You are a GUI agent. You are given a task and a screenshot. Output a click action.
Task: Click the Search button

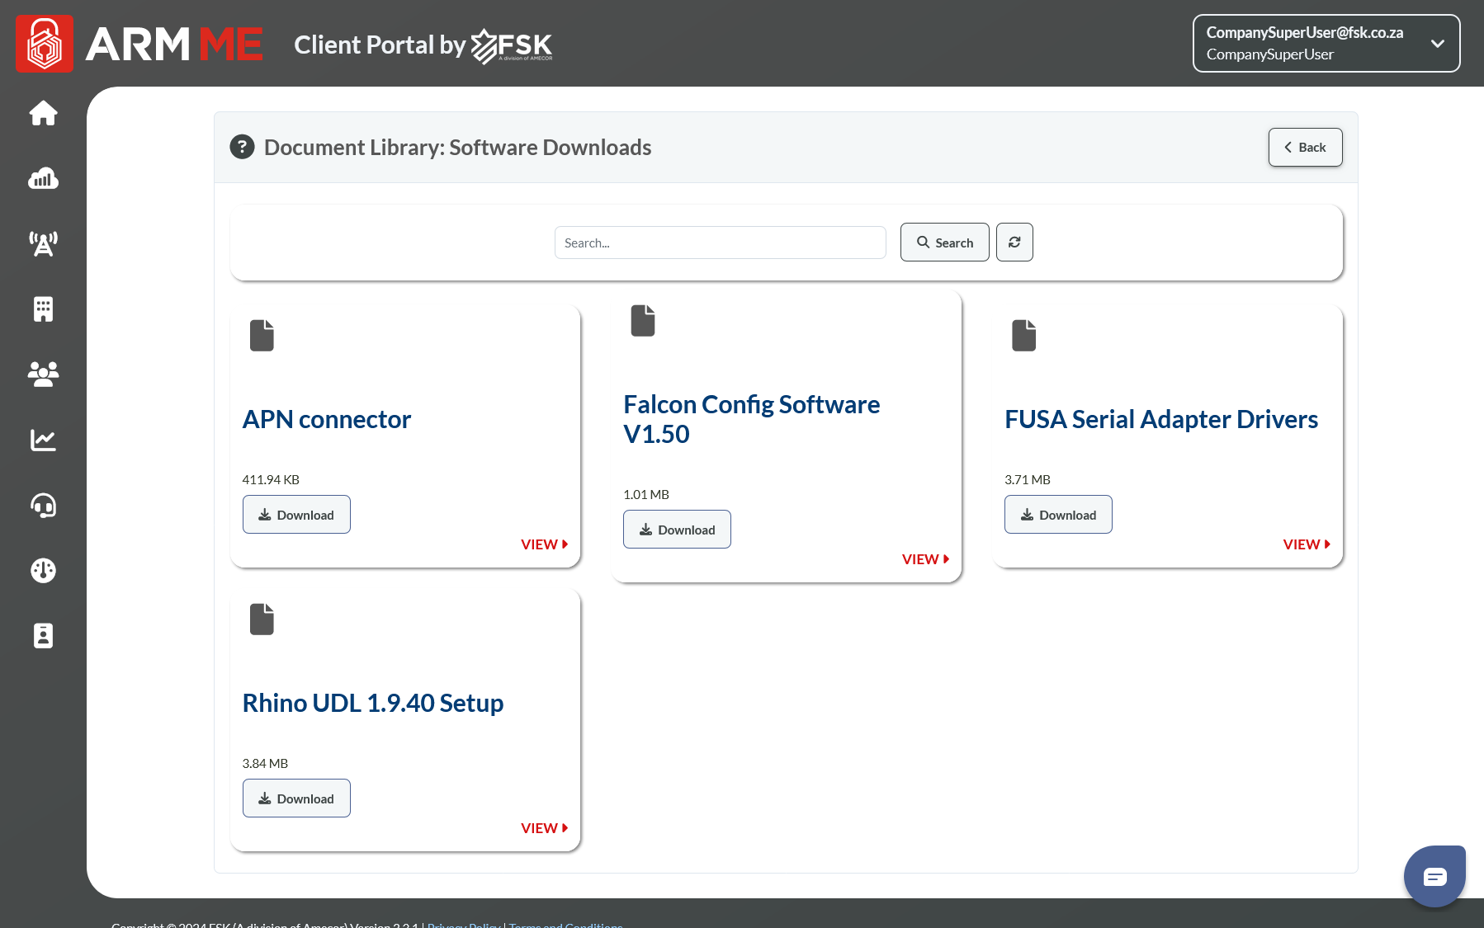click(944, 243)
